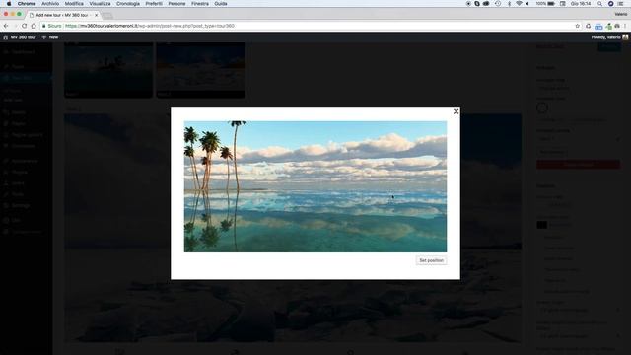Viewport: 631px width, 355px height.
Task: Click the black color swatch in right panel
Action: 541,225
